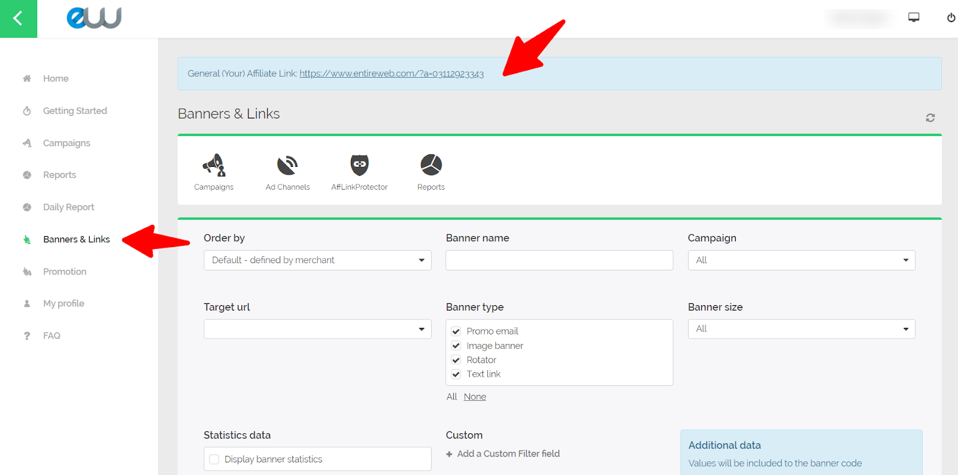Open My profile menu item
This screenshot has height=475, width=958.
(x=63, y=303)
